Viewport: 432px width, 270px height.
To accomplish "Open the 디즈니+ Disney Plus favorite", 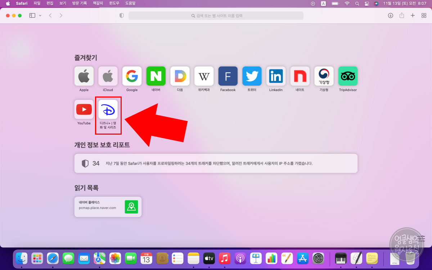I will click(108, 109).
